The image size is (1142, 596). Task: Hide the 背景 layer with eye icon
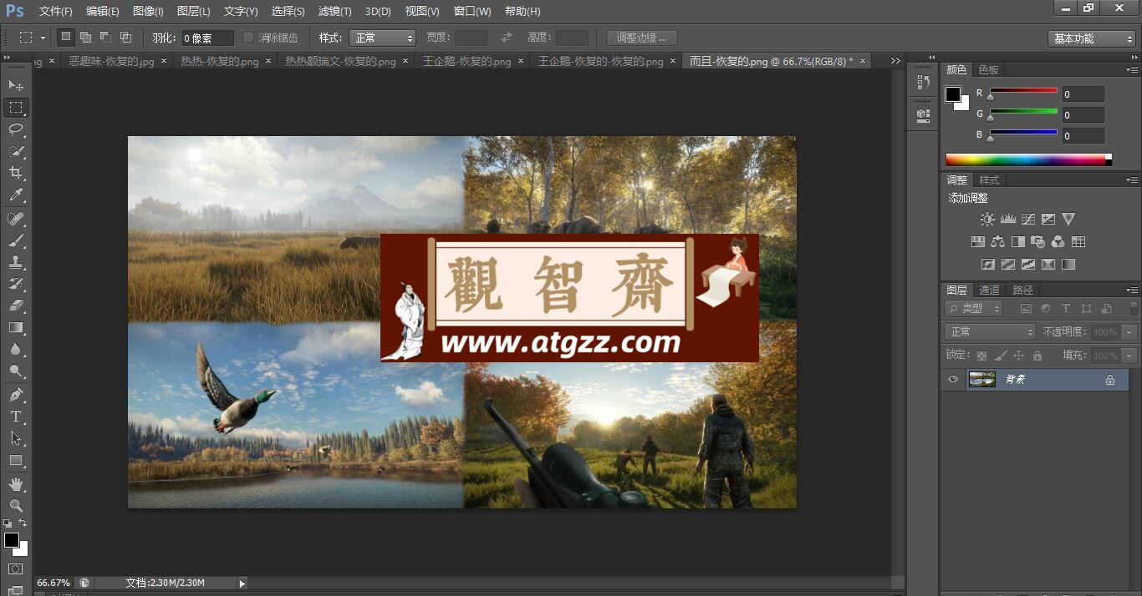pos(952,379)
